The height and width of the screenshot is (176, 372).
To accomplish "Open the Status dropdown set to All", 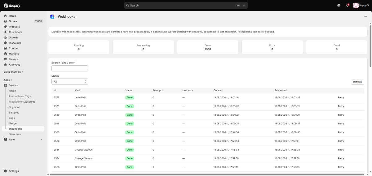I will click(70, 82).
